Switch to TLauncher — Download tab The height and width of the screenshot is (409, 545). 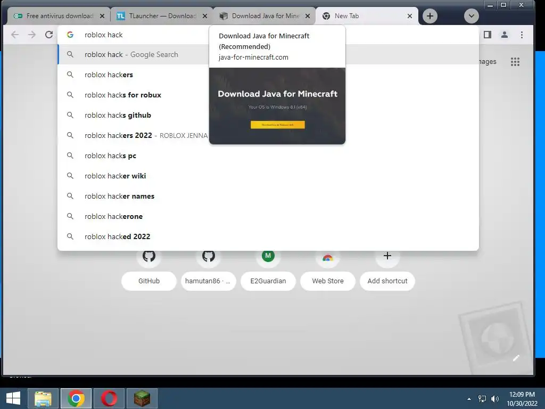162,16
